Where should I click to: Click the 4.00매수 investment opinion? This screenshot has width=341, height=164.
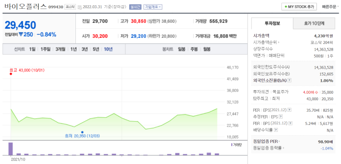[x=311, y=92]
